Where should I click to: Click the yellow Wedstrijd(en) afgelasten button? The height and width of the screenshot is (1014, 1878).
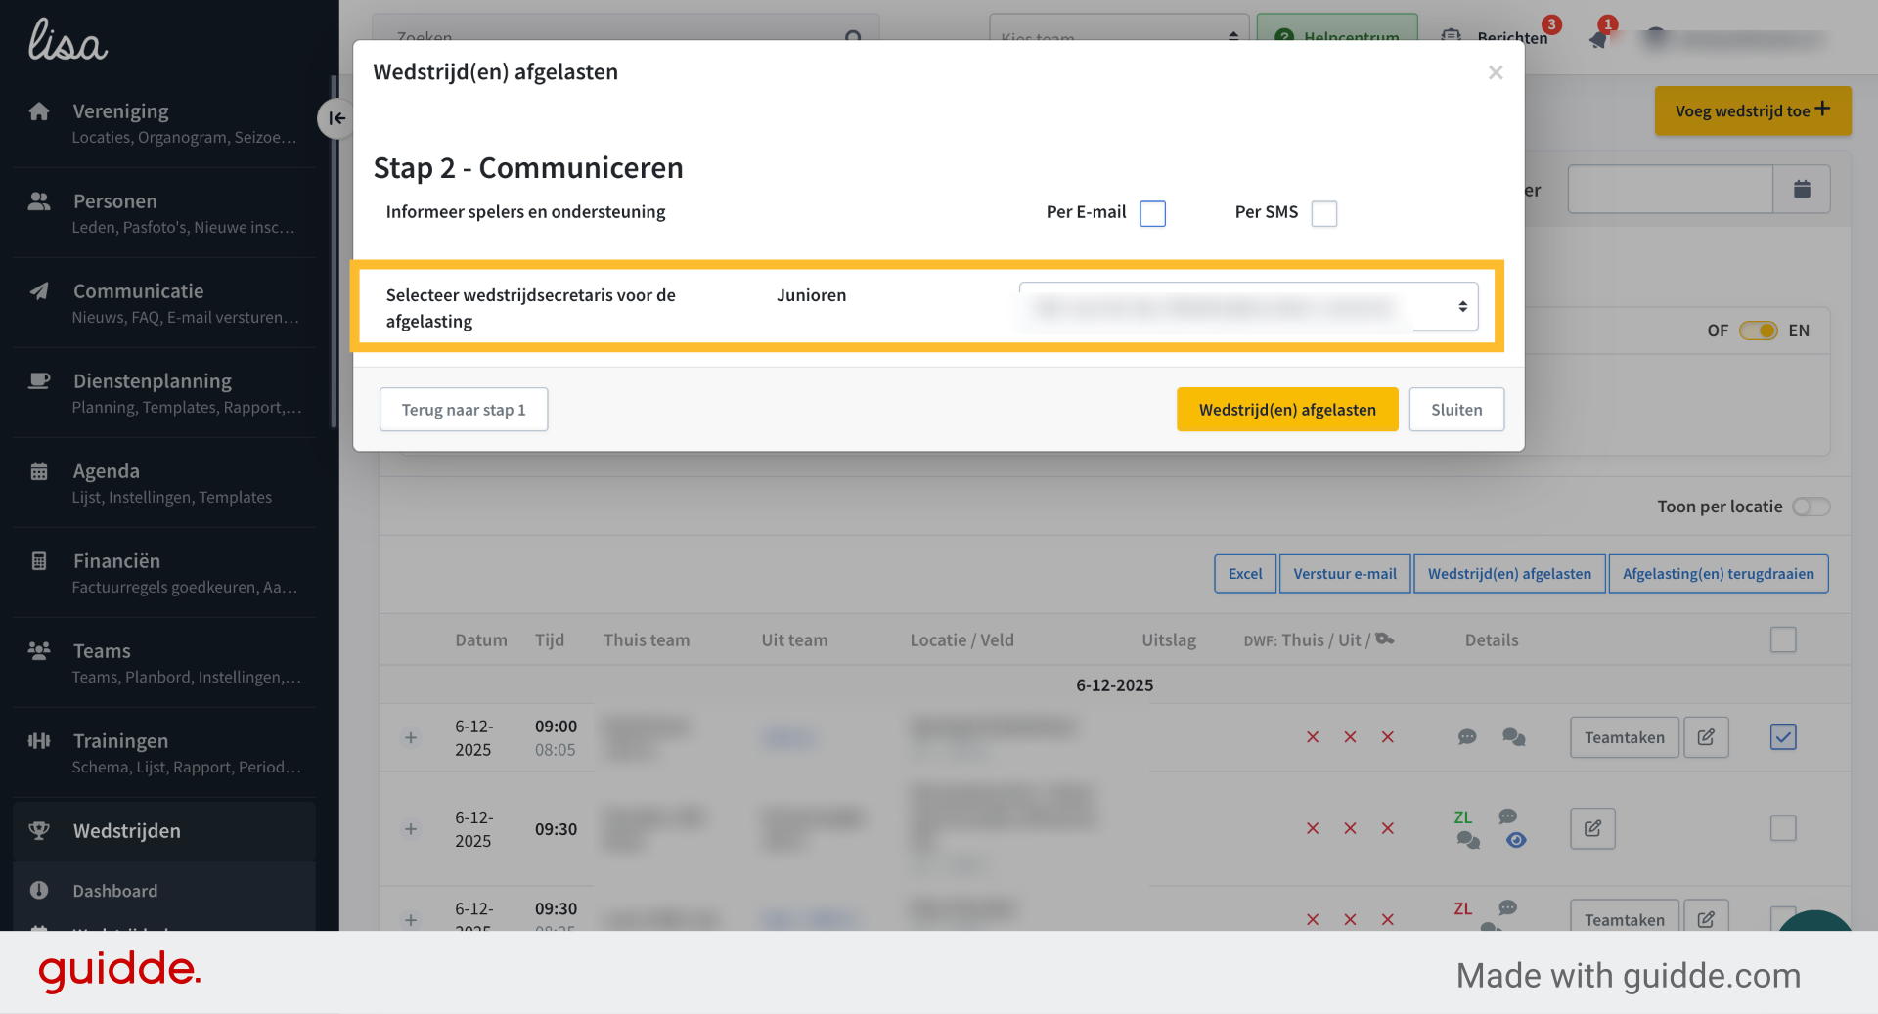(1287, 410)
